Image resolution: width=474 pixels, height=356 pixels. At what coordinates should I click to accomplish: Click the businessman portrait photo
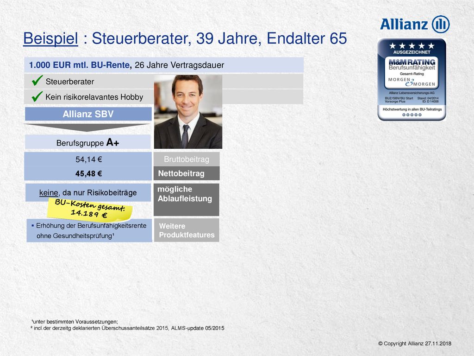188,112
